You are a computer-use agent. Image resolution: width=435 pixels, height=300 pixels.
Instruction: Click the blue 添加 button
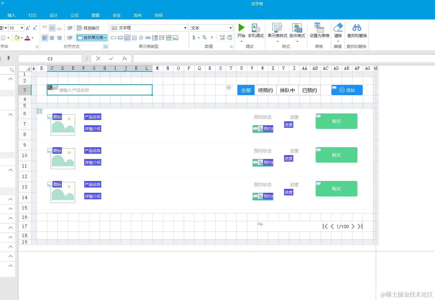click(x=347, y=90)
